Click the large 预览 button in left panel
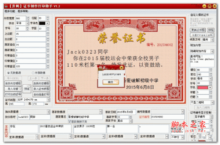The height and width of the screenshot is (145, 220). point(27,89)
